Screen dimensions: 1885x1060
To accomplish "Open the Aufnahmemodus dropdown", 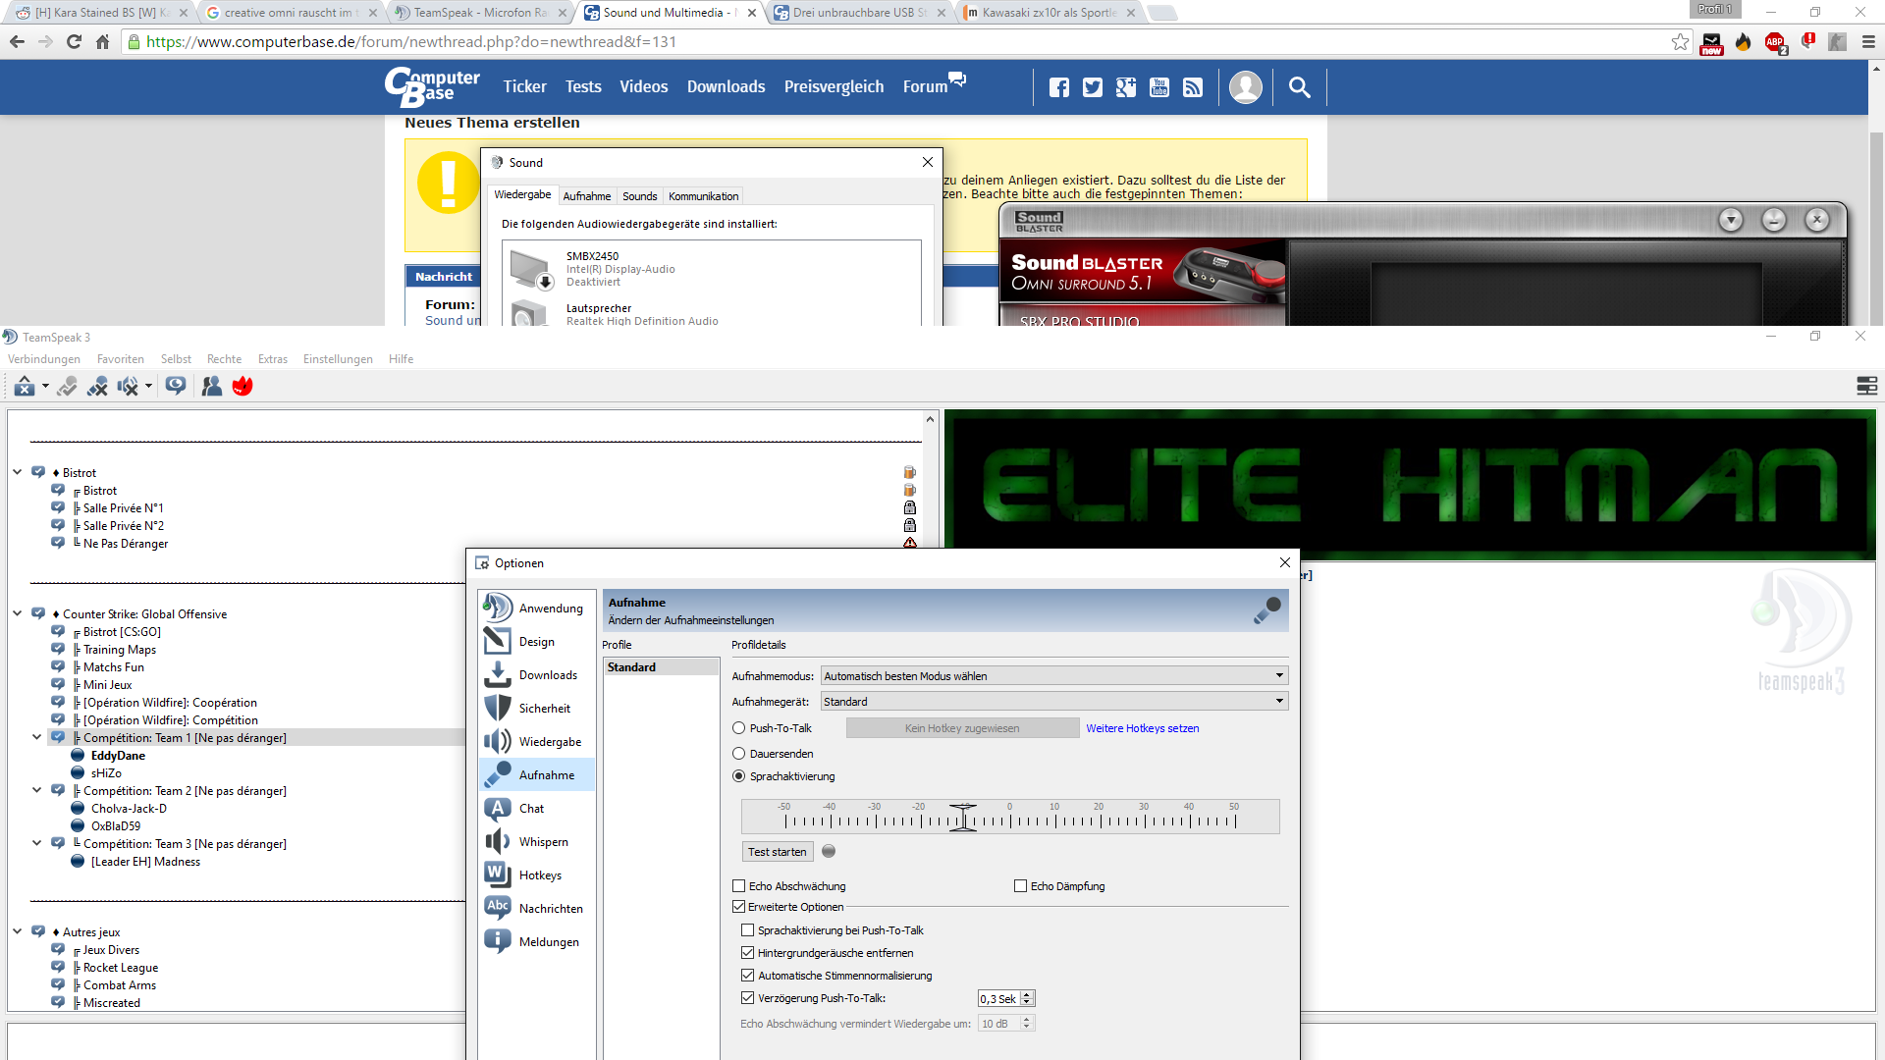I will click(1054, 676).
